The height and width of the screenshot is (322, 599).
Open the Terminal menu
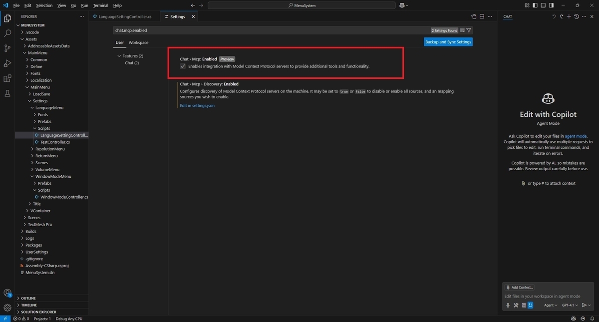[100, 5]
